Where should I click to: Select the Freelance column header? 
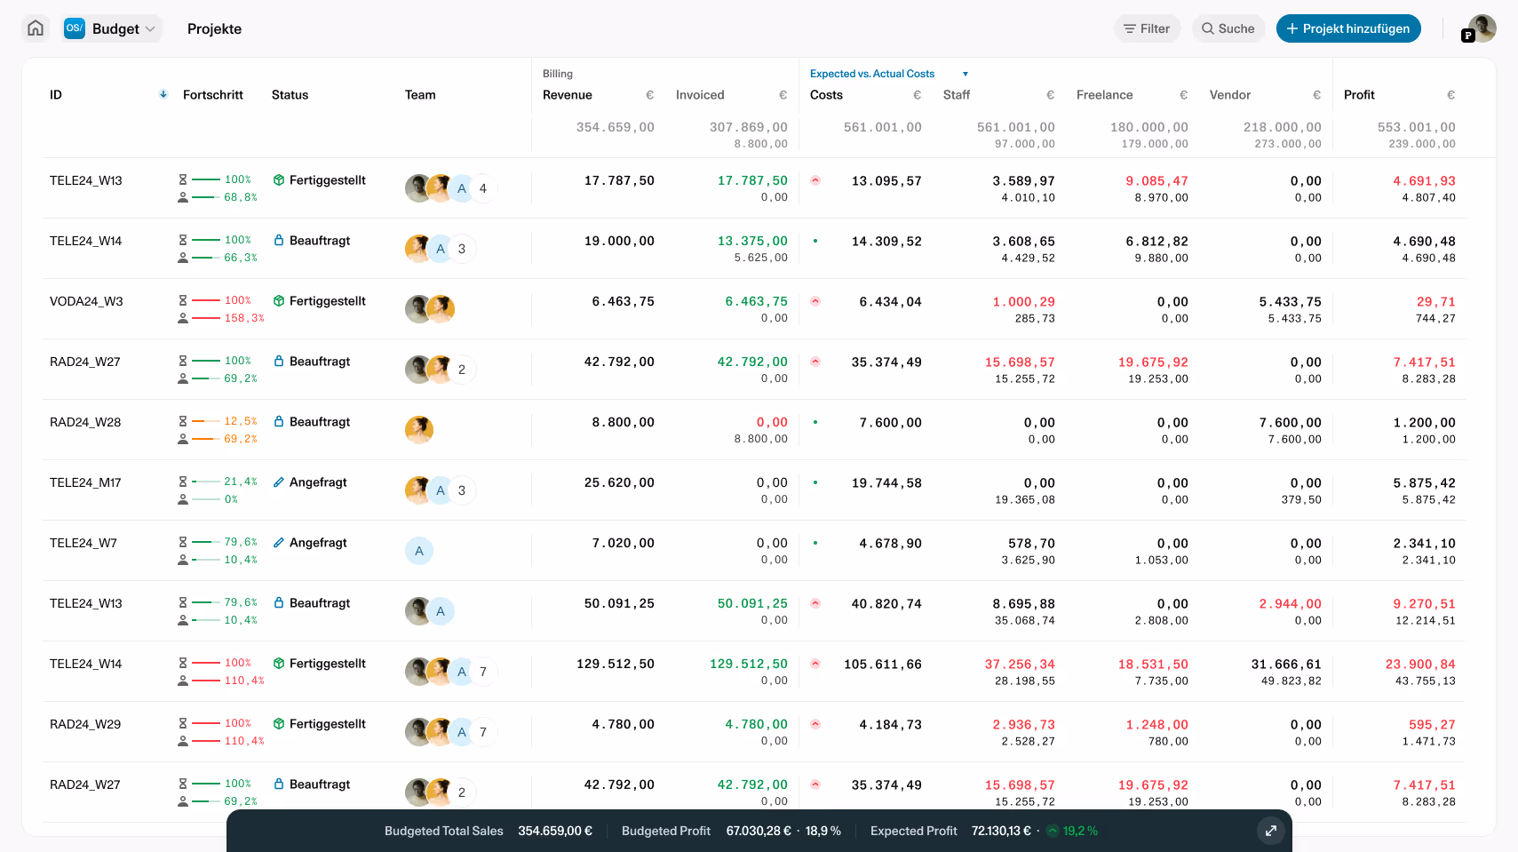pyautogui.click(x=1104, y=95)
